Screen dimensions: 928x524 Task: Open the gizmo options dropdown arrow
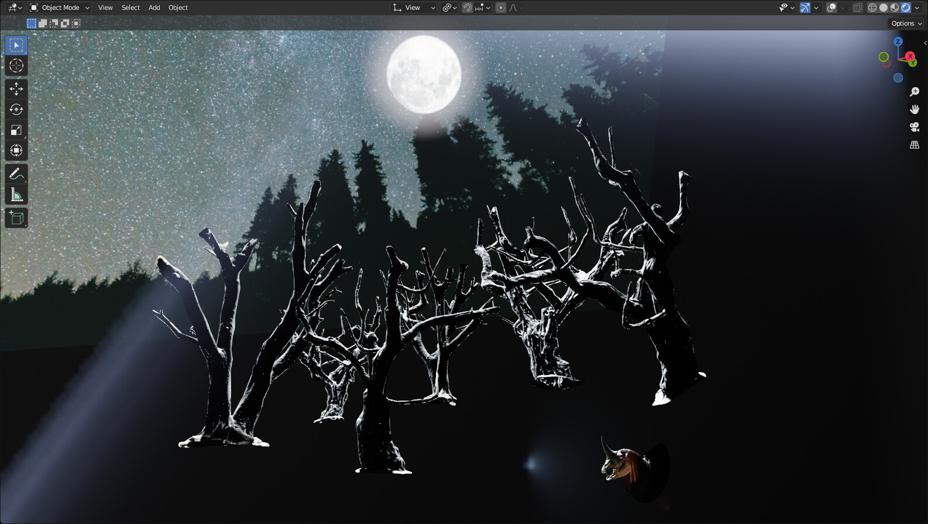click(816, 8)
